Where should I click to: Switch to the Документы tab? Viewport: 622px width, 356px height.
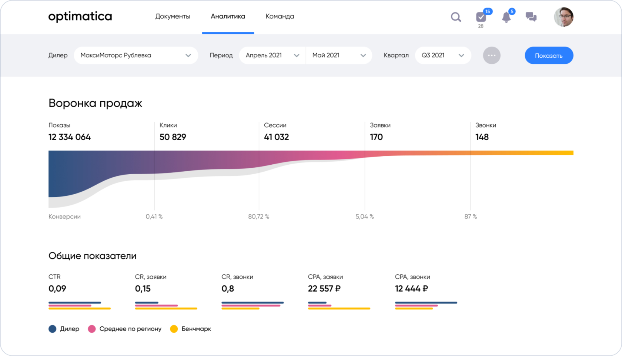(x=173, y=17)
